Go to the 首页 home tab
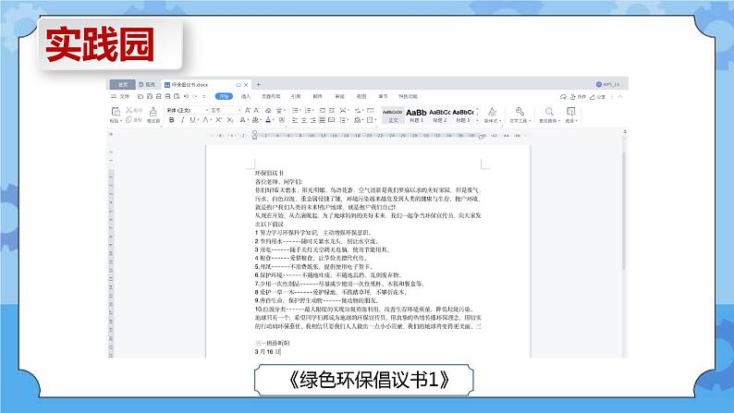 click(x=123, y=85)
